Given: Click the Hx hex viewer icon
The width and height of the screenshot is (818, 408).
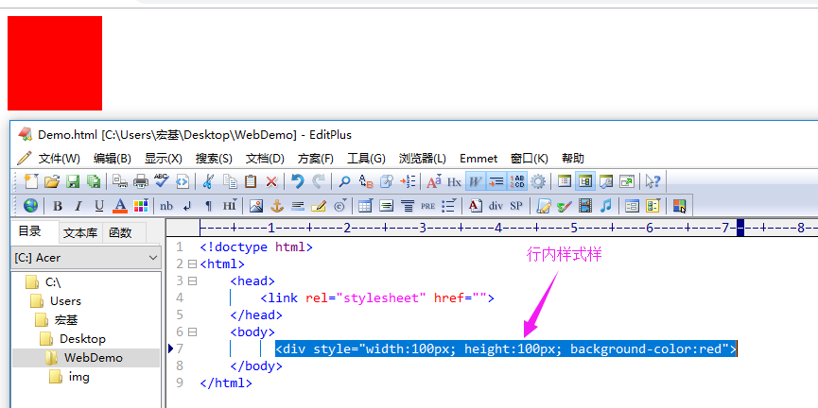Looking at the screenshot, I should (454, 182).
